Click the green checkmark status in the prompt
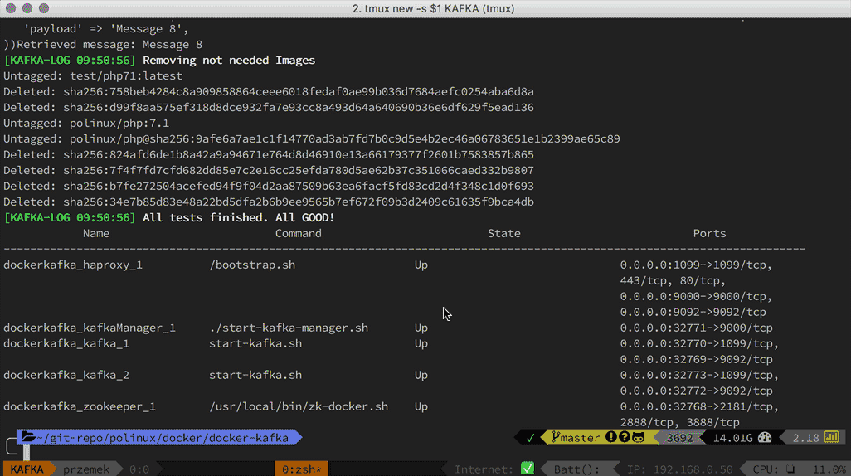The width and height of the screenshot is (851, 476). 531,438
